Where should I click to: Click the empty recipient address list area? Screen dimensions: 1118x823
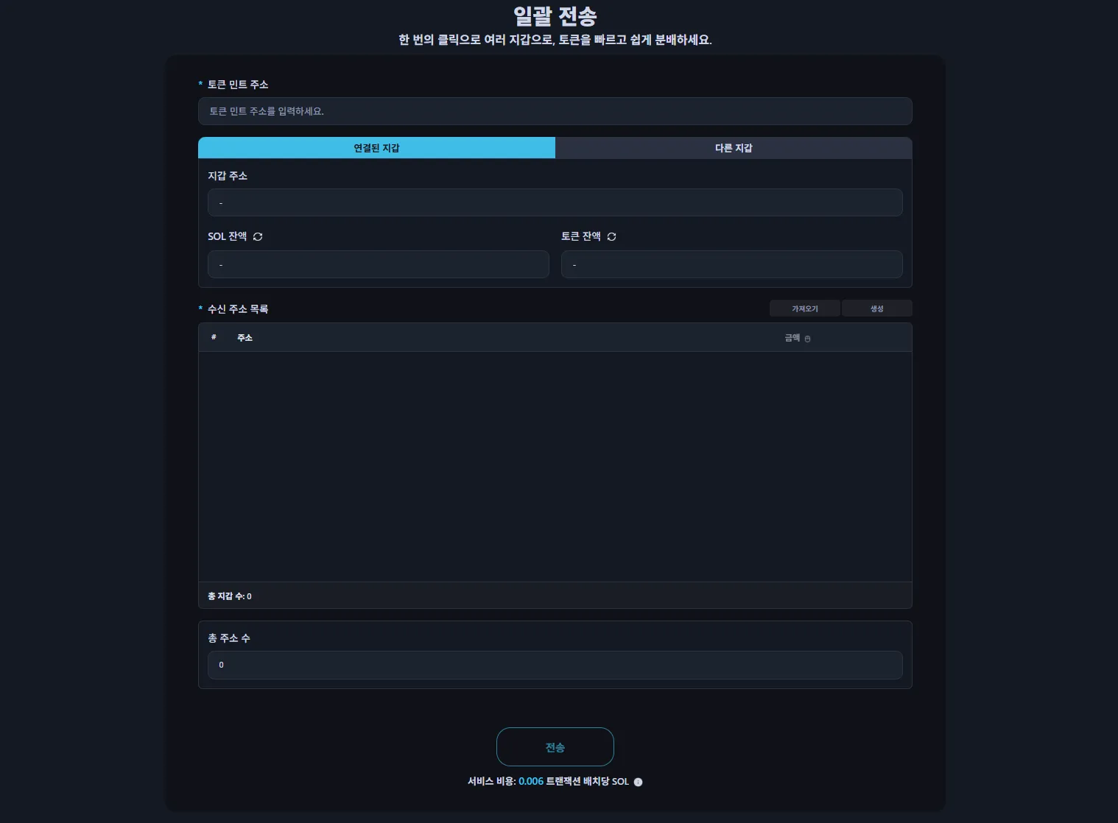(x=555, y=466)
